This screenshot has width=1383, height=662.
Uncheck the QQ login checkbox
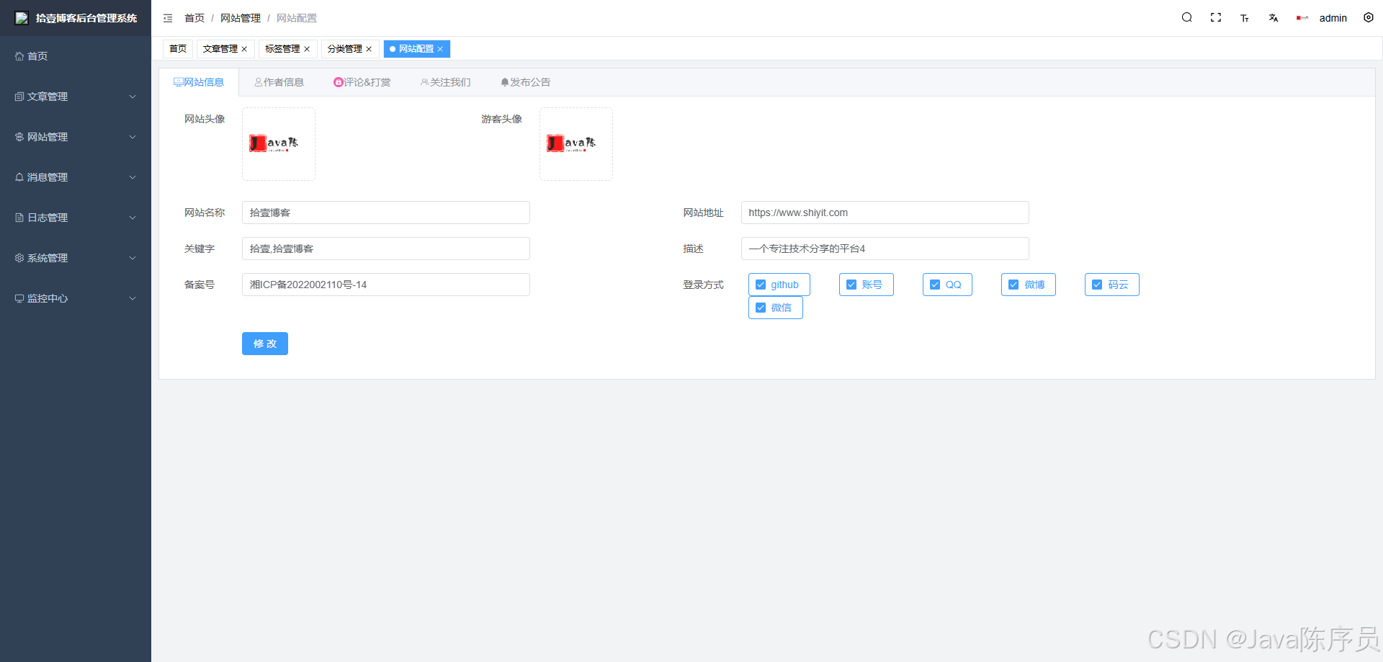point(935,285)
